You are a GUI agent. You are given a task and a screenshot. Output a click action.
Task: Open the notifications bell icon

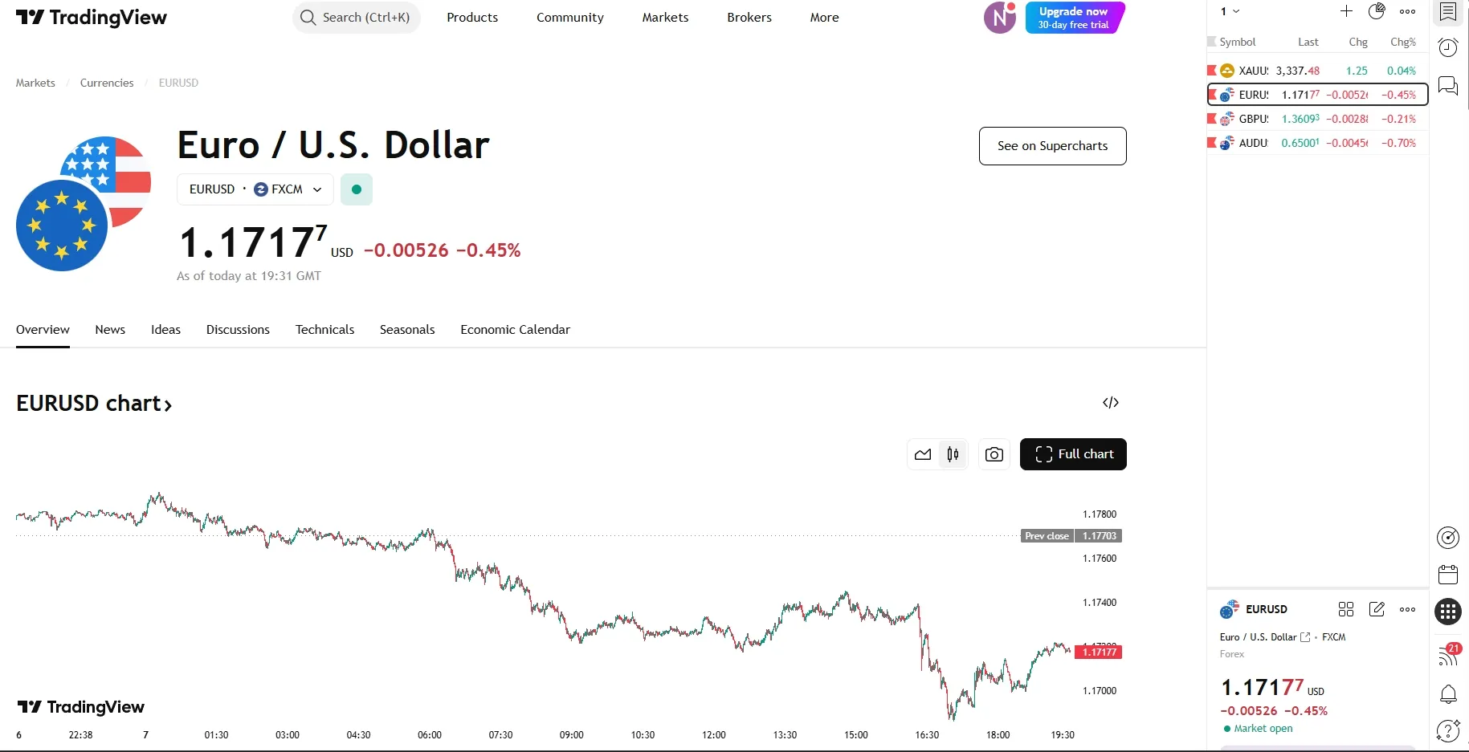tap(1447, 694)
